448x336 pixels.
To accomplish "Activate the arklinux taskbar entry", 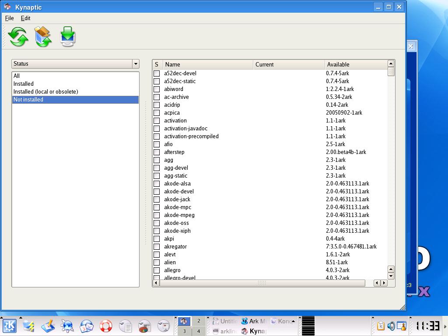I will 225,331.
